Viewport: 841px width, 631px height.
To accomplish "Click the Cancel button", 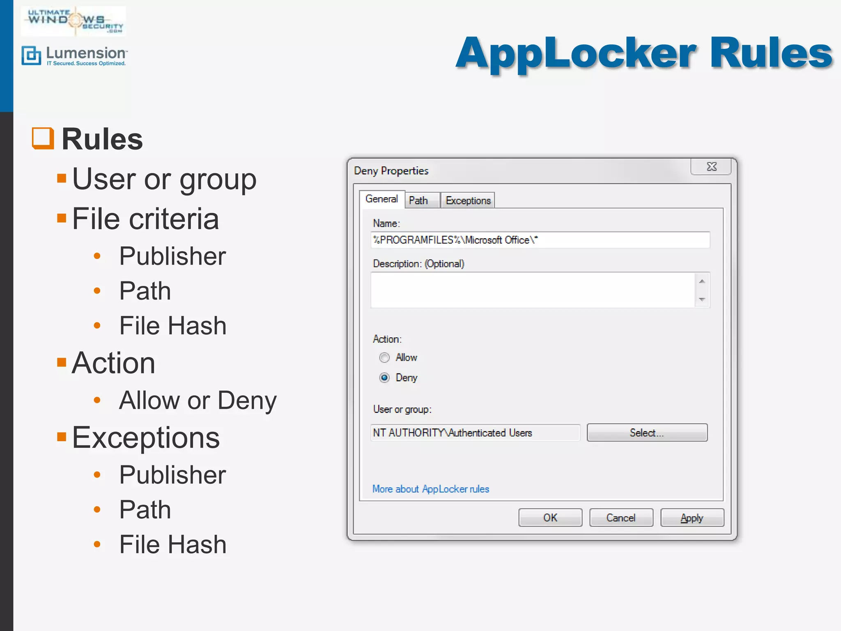I will [x=621, y=518].
